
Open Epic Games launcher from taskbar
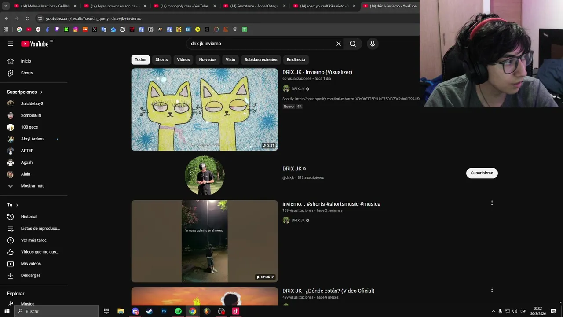106,311
